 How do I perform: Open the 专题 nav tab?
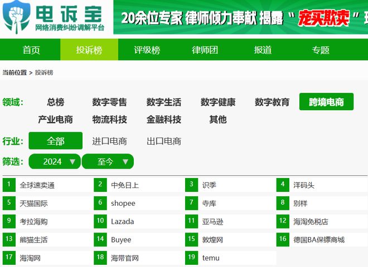tap(321, 50)
